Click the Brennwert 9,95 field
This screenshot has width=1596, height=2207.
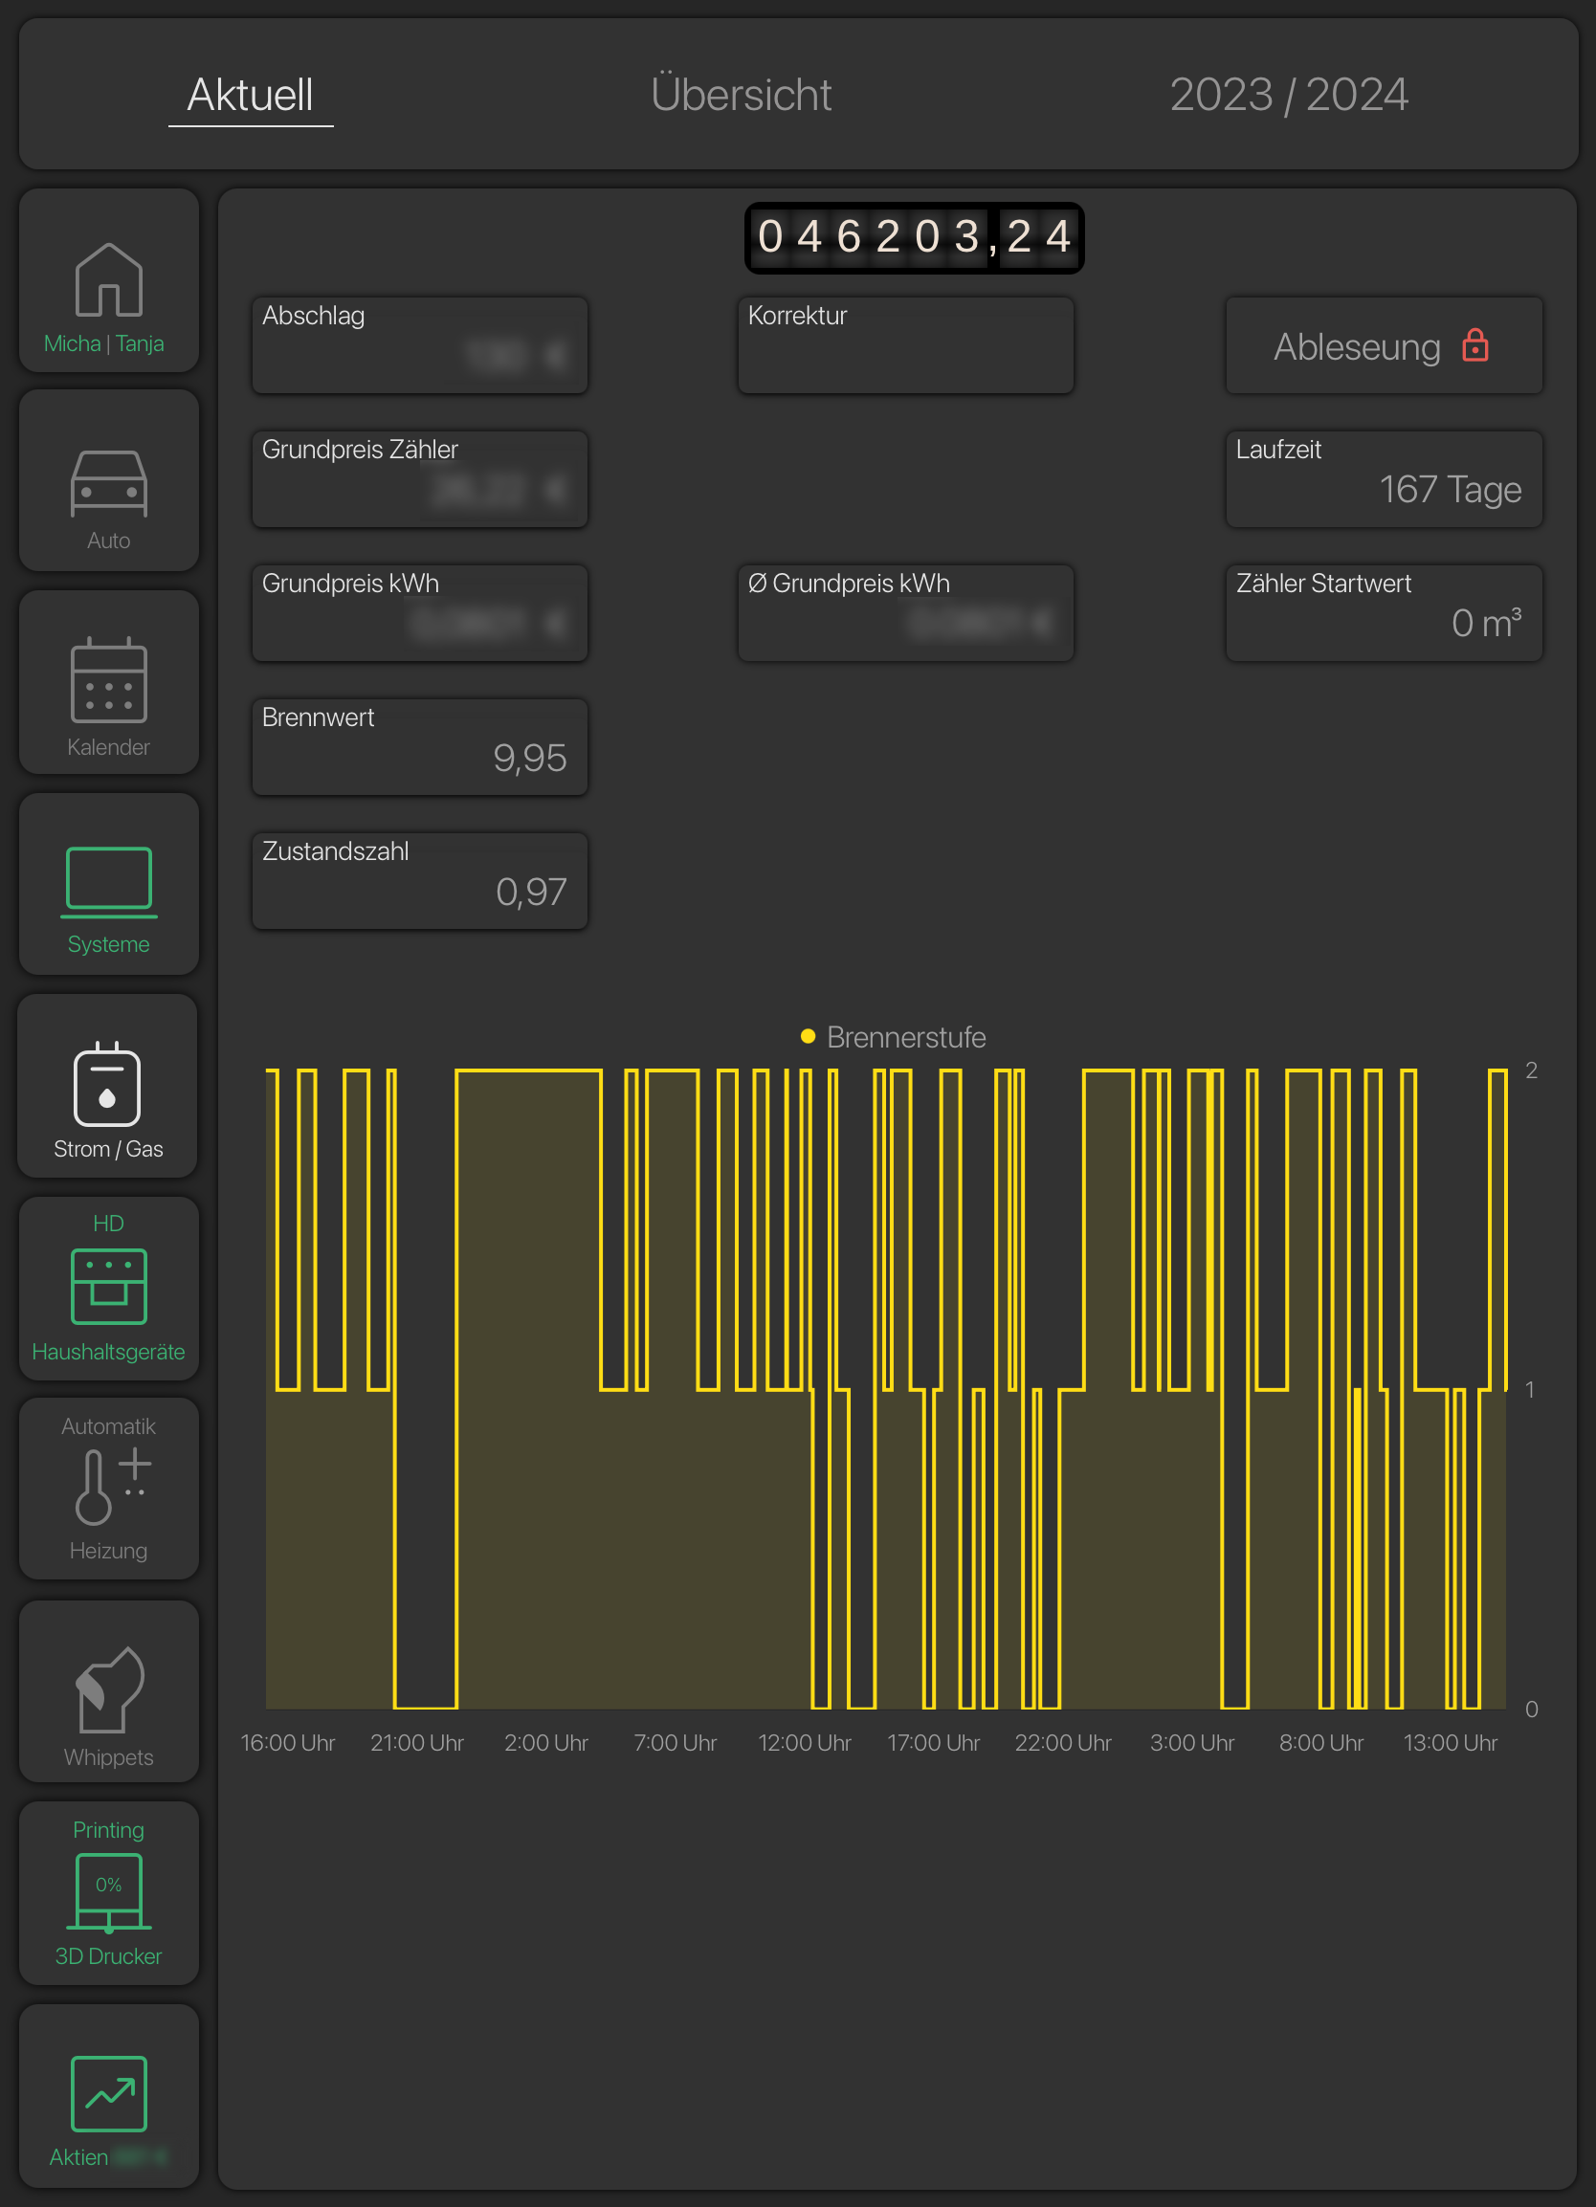[x=419, y=747]
